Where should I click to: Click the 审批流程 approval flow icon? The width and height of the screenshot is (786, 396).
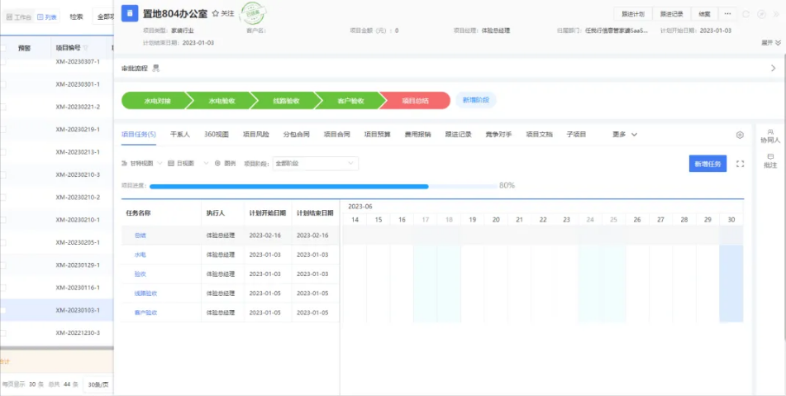156,68
